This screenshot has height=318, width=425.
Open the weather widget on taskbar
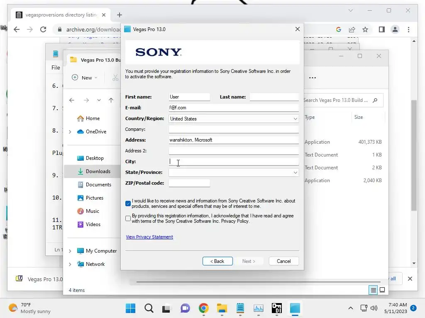[x=29, y=308]
